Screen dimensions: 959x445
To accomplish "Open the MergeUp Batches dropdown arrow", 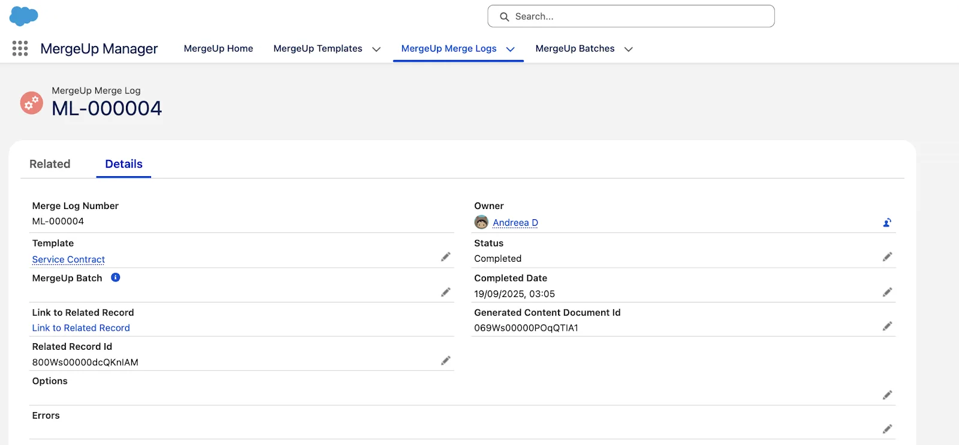I will click(629, 49).
